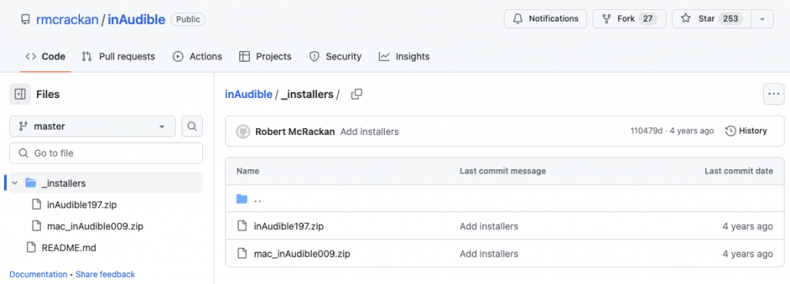
Task: Collapse the file tree side panel
Action: 20,94
